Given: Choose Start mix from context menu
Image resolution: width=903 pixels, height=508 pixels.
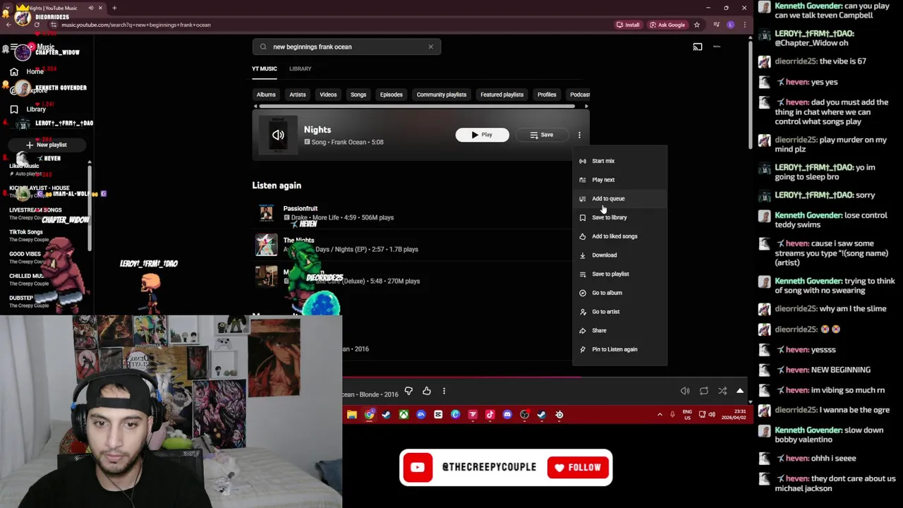Looking at the screenshot, I should coord(619,161).
